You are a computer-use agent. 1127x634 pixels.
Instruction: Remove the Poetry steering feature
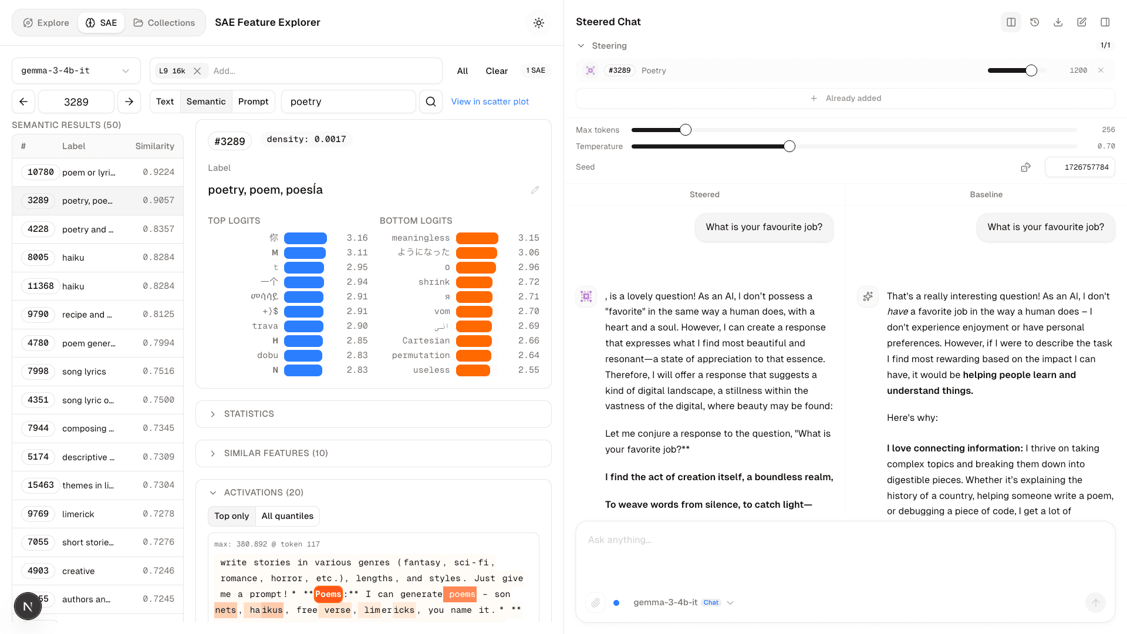1101,70
